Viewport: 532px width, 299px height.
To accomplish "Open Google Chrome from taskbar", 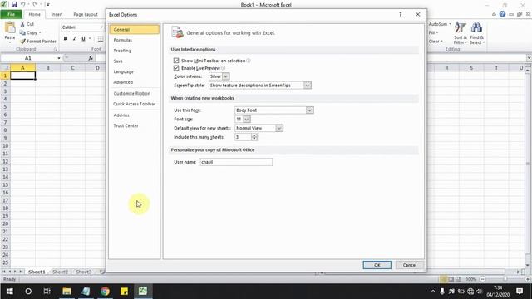I will click(105, 291).
